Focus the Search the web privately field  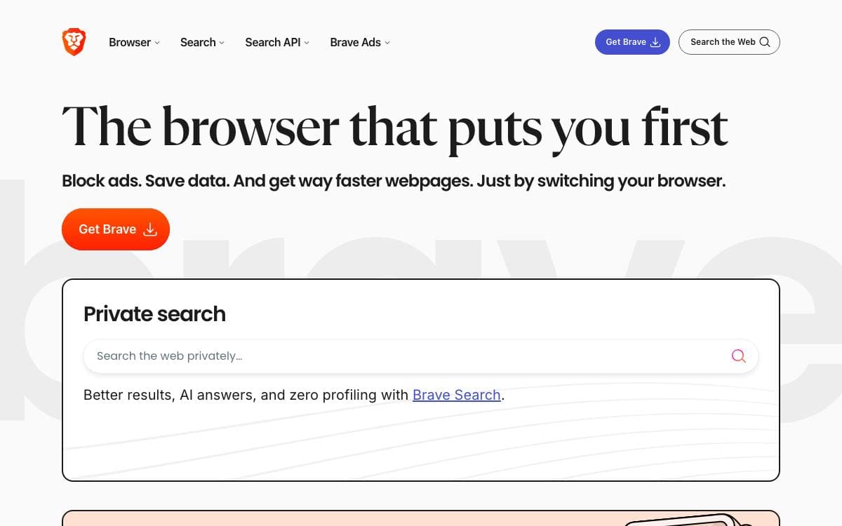[421, 356]
